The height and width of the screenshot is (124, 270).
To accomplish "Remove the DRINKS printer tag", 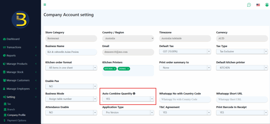I will pos(128,69).
